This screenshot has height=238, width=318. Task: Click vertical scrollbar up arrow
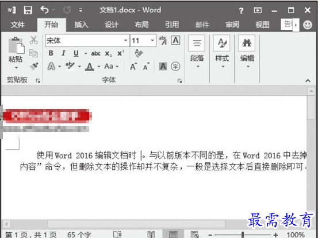point(311,91)
